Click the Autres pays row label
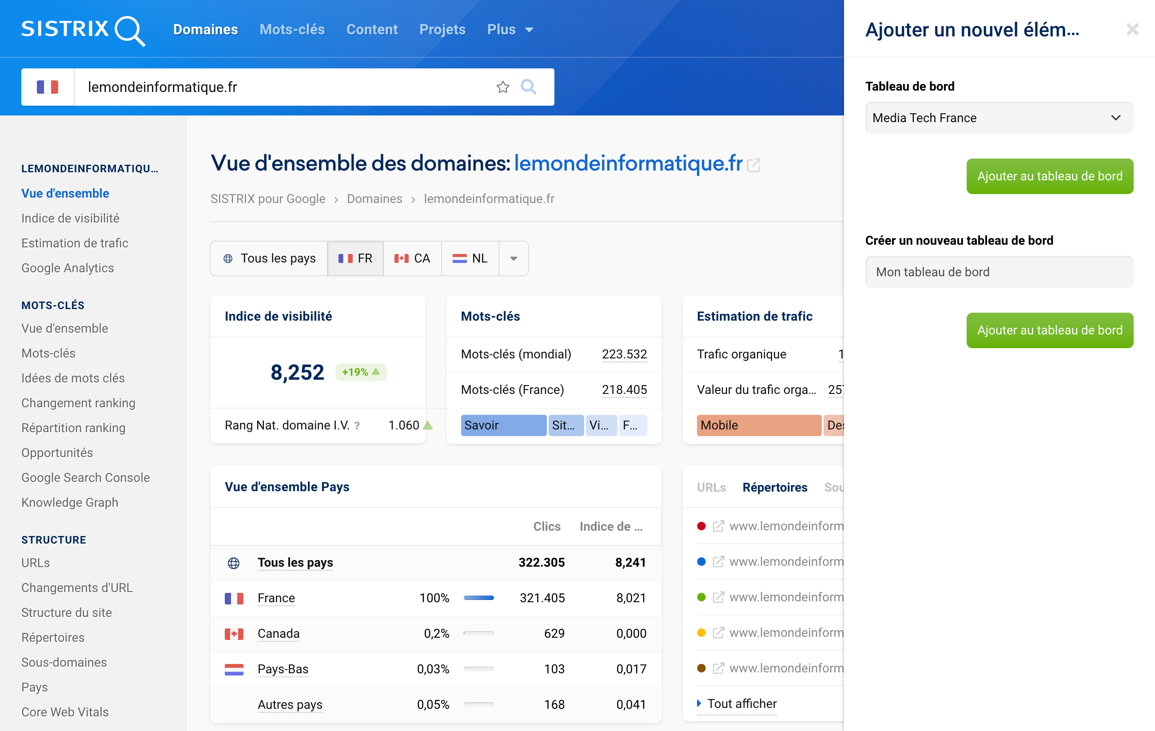The image size is (1155, 731). 290,705
